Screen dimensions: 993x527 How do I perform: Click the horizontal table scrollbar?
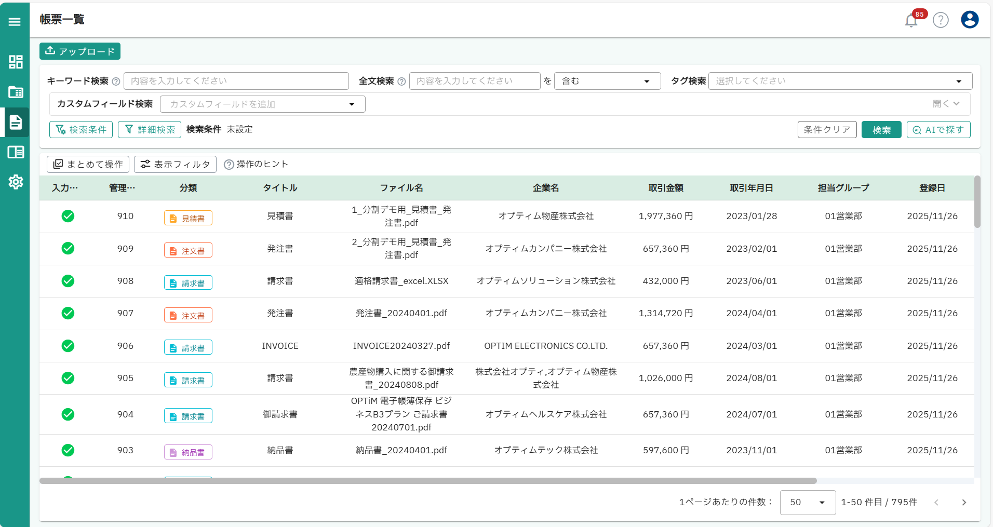pos(428,481)
